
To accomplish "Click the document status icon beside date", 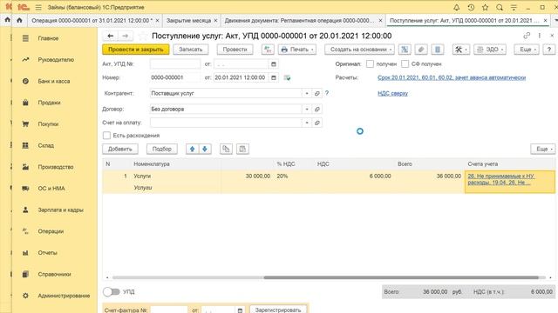I will click(287, 77).
